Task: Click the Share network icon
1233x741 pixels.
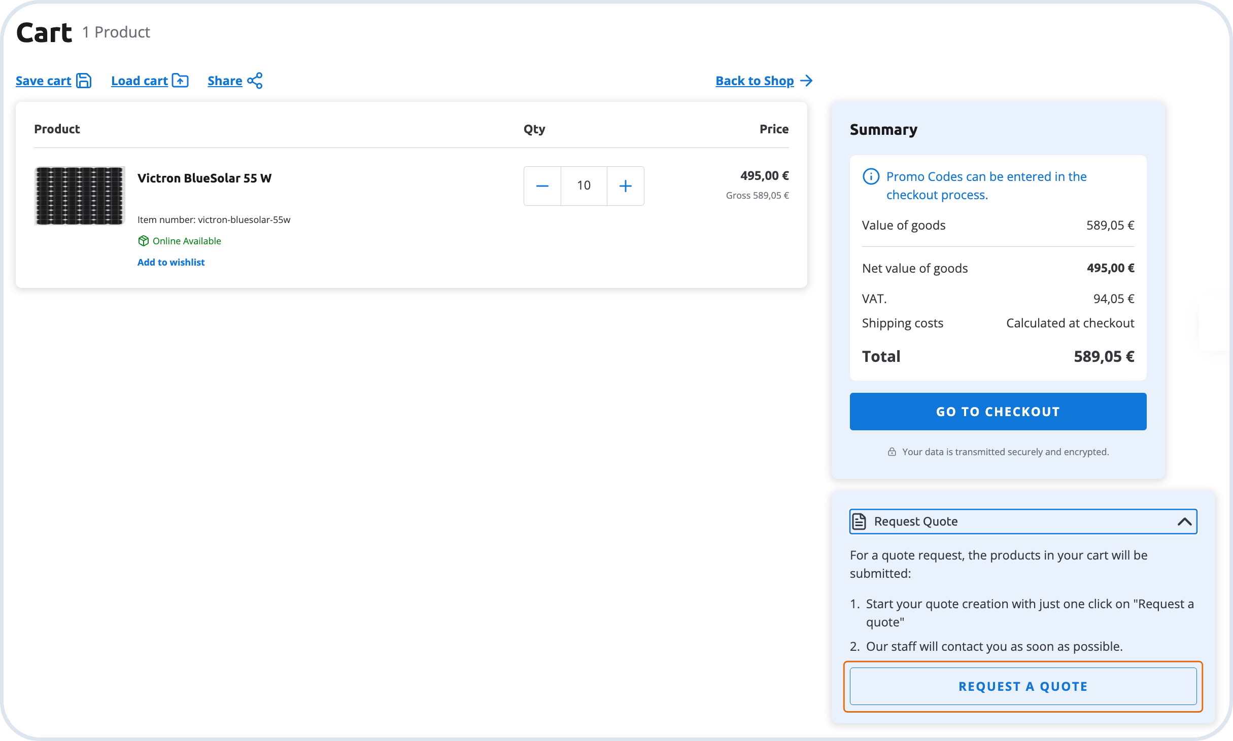Action: pos(255,81)
